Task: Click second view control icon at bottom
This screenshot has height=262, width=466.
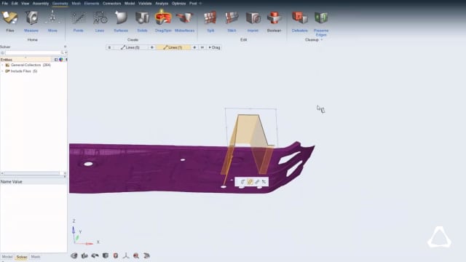Action: [84, 255]
